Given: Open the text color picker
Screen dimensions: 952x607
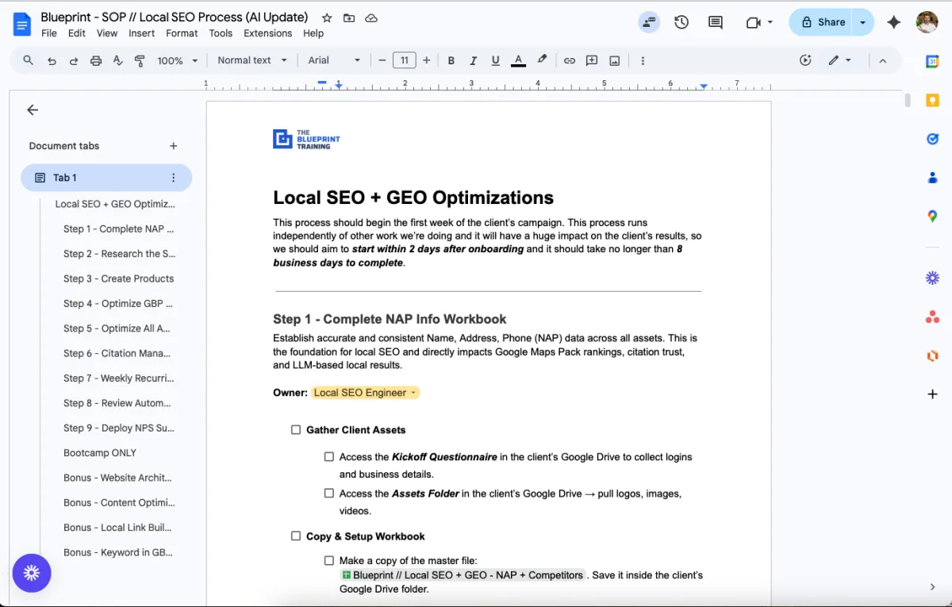Looking at the screenshot, I should [x=518, y=60].
